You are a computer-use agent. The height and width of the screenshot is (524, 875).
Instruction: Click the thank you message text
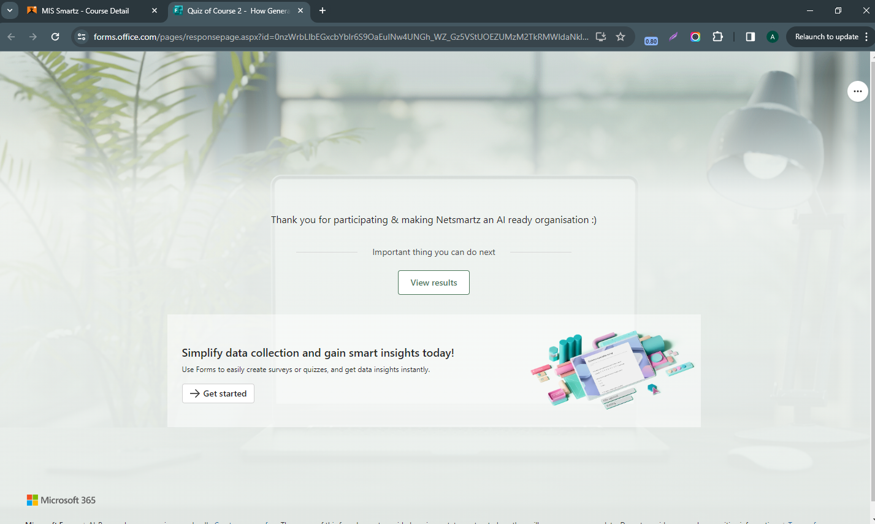click(434, 220)
